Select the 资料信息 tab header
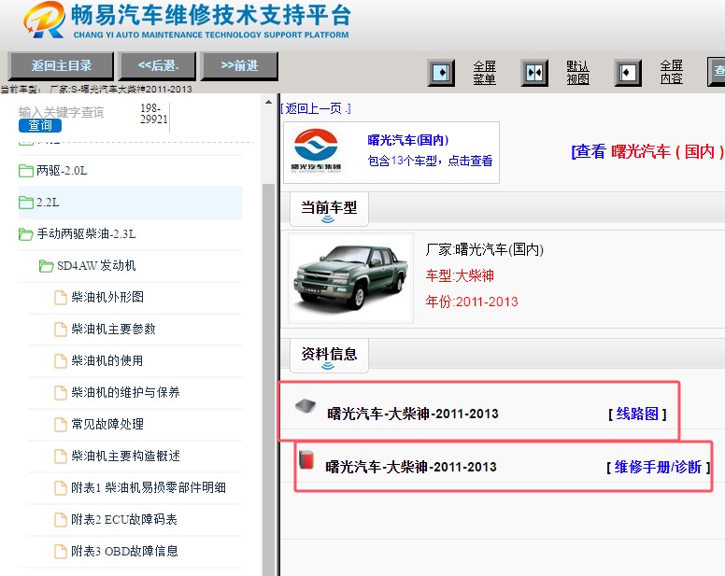The height and width of the screenshot is (576, 725). click(329, 355)
